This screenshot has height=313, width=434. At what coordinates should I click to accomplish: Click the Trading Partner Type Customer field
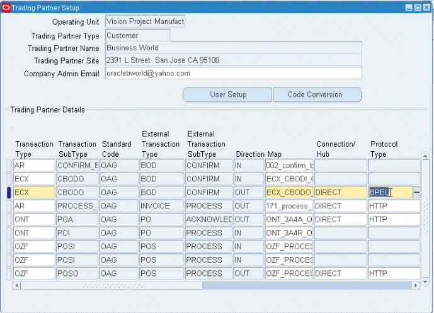coord(137,35)
